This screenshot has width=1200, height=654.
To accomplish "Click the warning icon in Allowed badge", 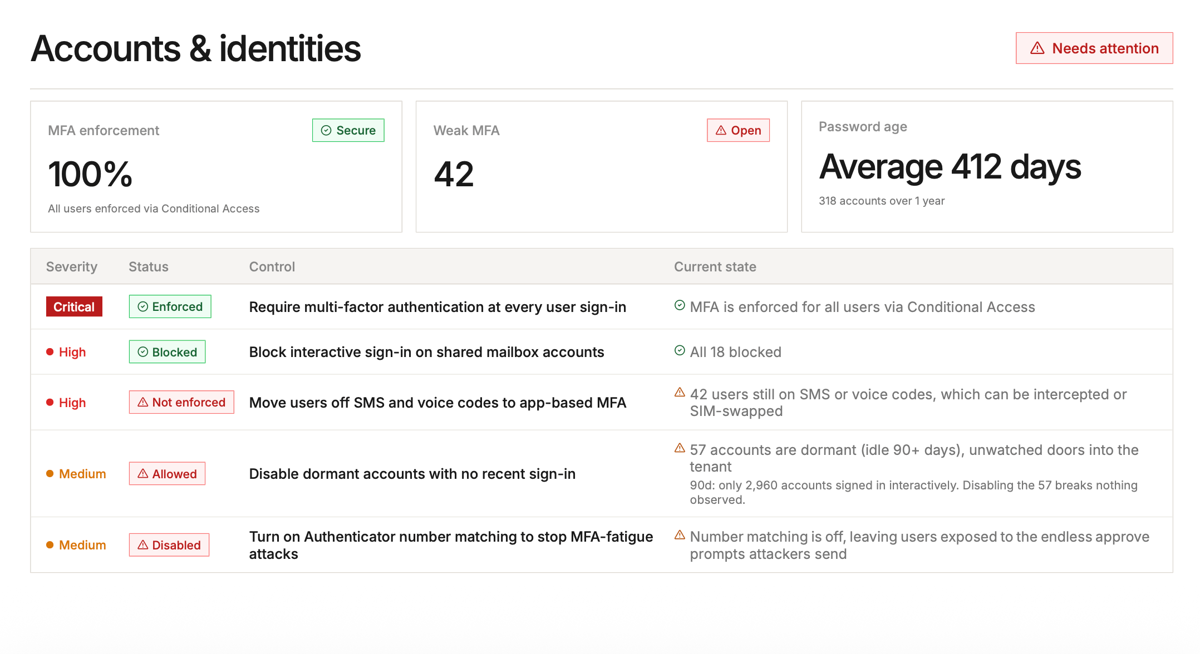I will click(142, 473).
